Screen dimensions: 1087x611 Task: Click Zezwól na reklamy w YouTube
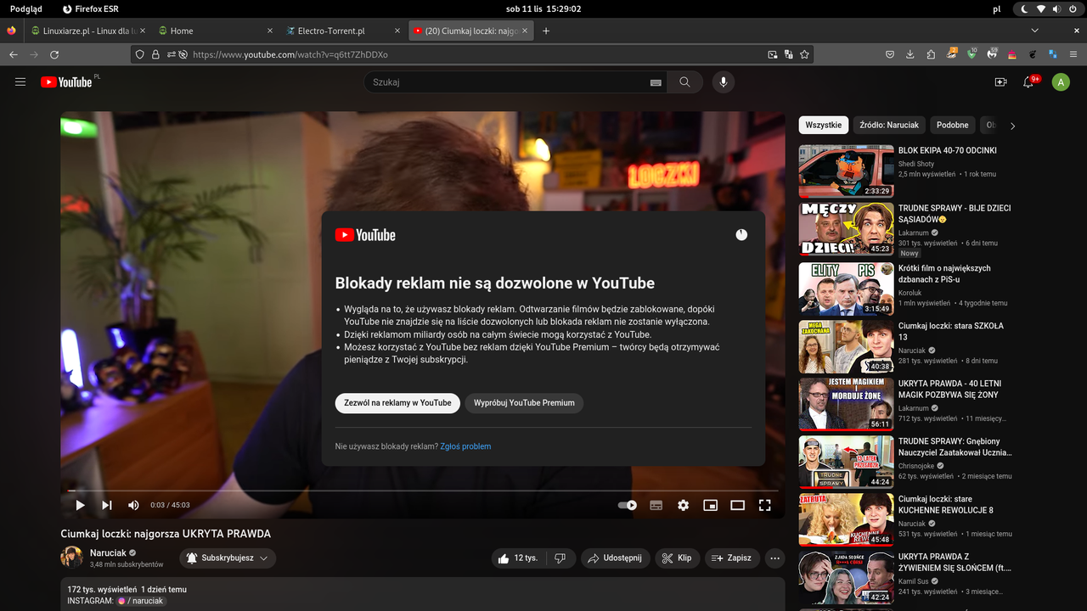[397, 403]
